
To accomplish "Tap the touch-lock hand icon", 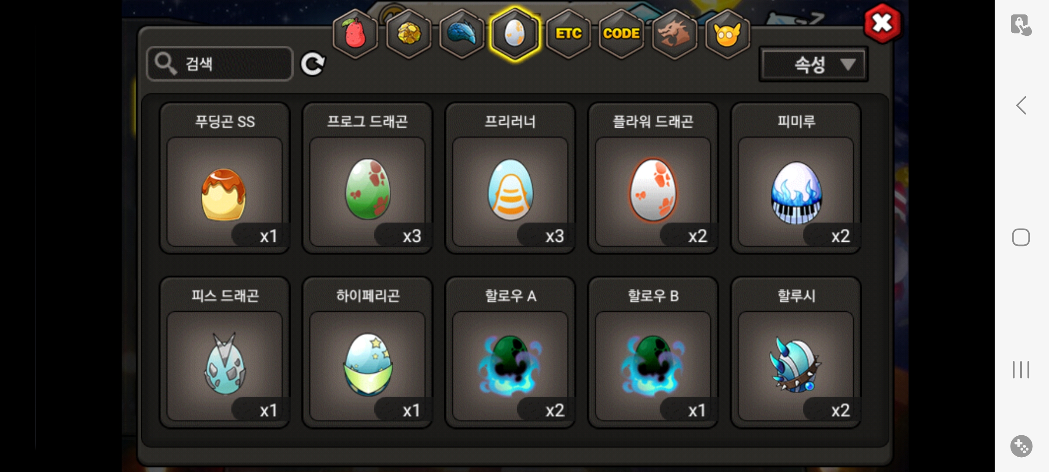I will coord(1021,25).
